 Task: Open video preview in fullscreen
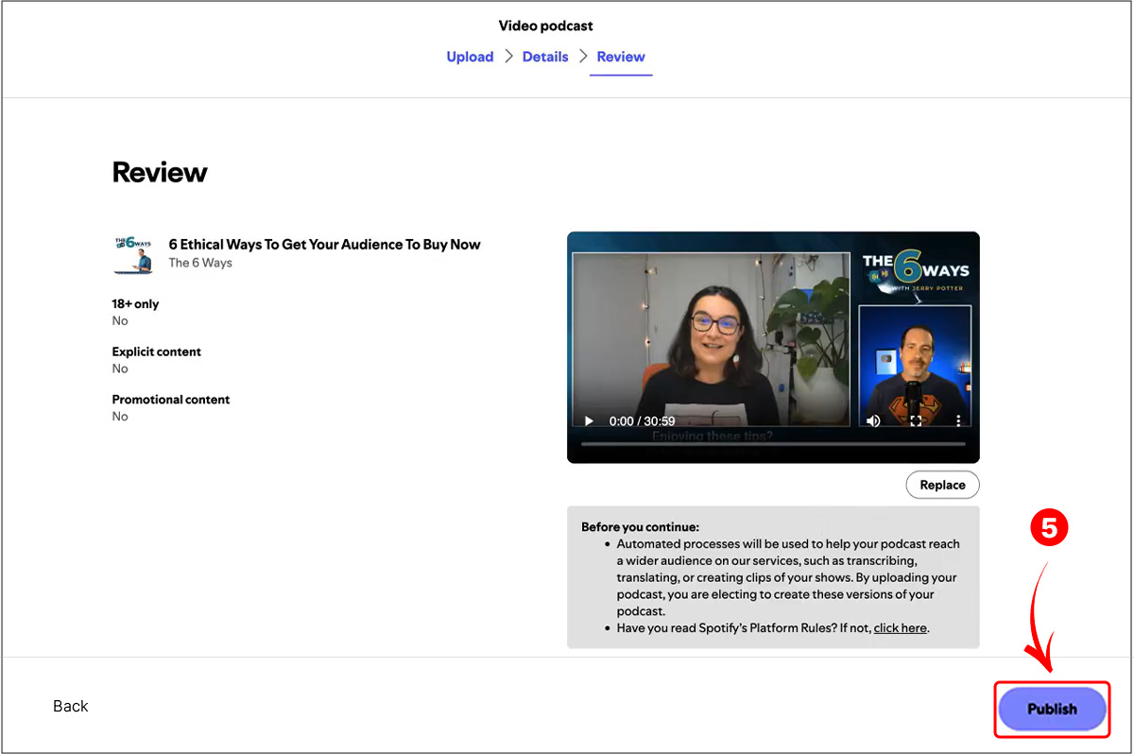915,420
